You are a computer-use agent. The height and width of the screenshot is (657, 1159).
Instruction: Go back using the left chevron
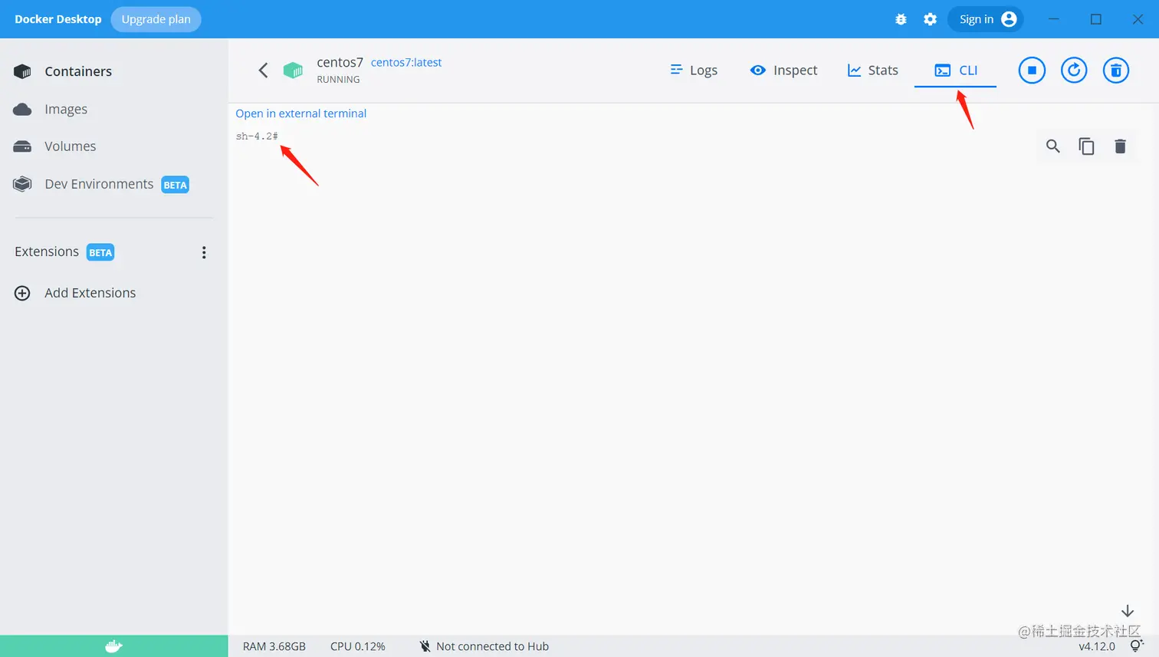(263, 71)
